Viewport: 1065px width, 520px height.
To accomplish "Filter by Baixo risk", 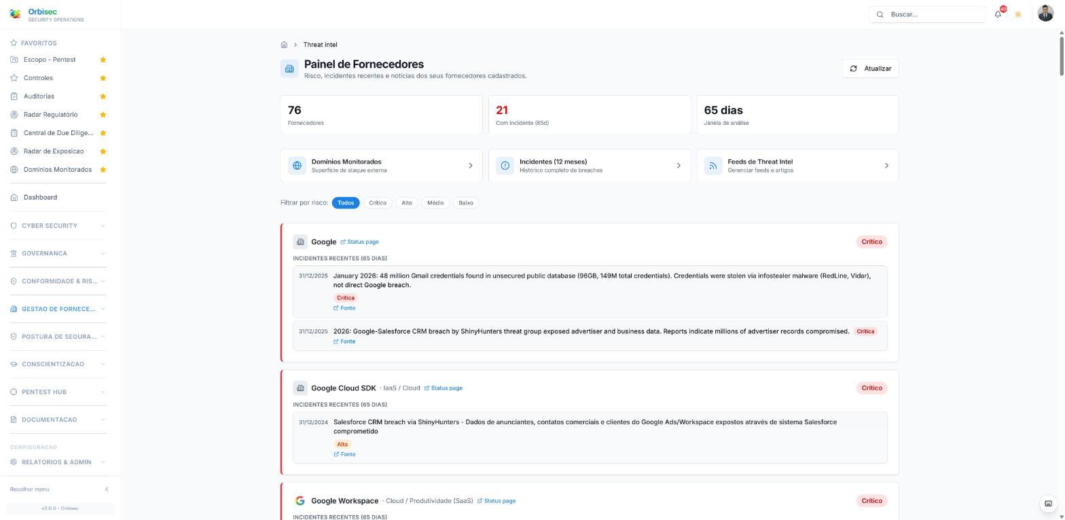I will click(x=466, y=203).
